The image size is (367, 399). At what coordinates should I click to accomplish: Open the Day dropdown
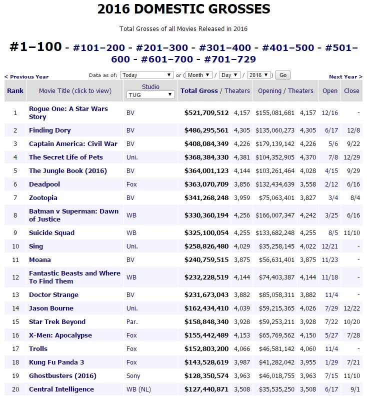click(229, 75)
